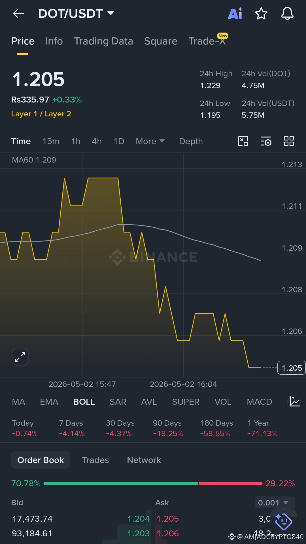The image size is (306, 544).
Task: Show the Depth chart
Action: click(191, 141)
